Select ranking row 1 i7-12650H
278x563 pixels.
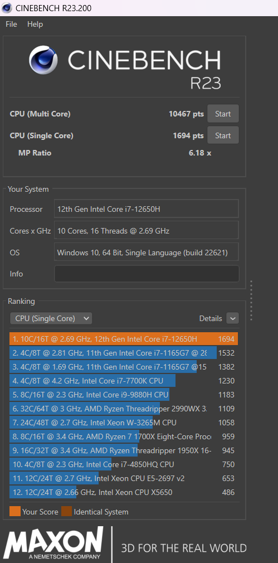(123, 339)
